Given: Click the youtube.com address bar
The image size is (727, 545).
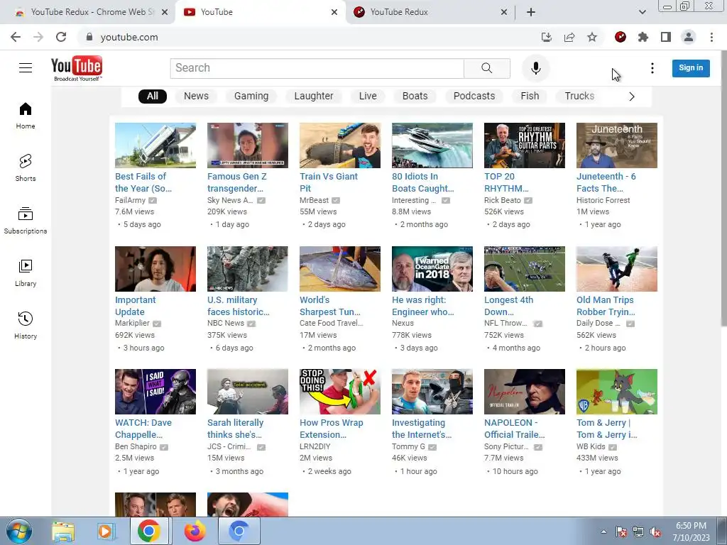Looking at the screenshot, I should [306, 37].
